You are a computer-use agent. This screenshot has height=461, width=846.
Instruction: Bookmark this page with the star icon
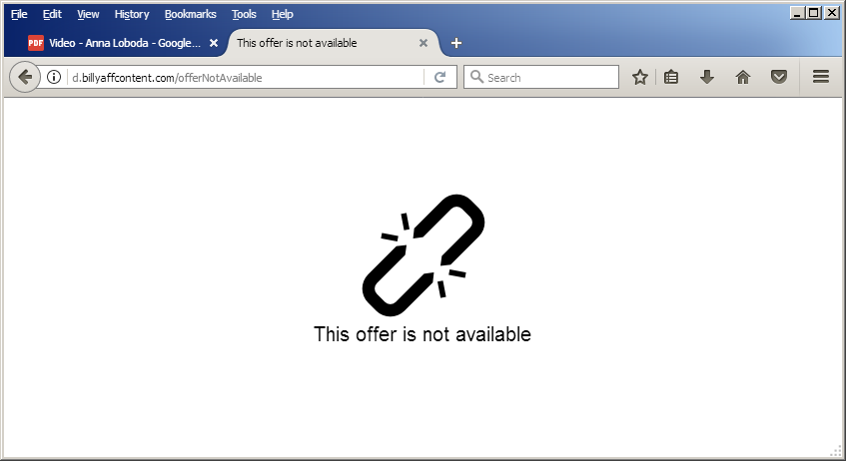pyautogui.click(x=640, y=77)
